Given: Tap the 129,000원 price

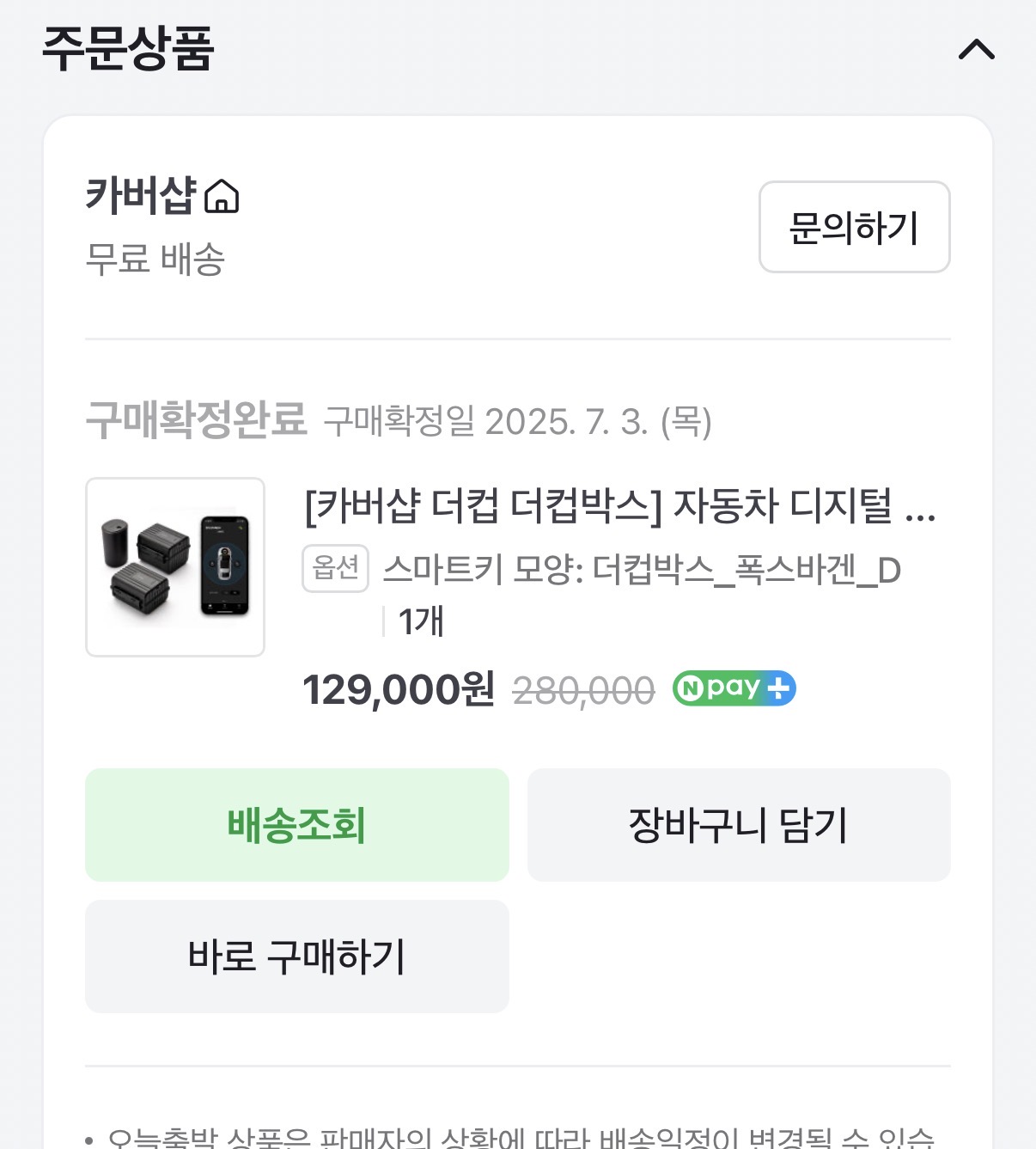Looking at the screenshot, I should (398, 689).
